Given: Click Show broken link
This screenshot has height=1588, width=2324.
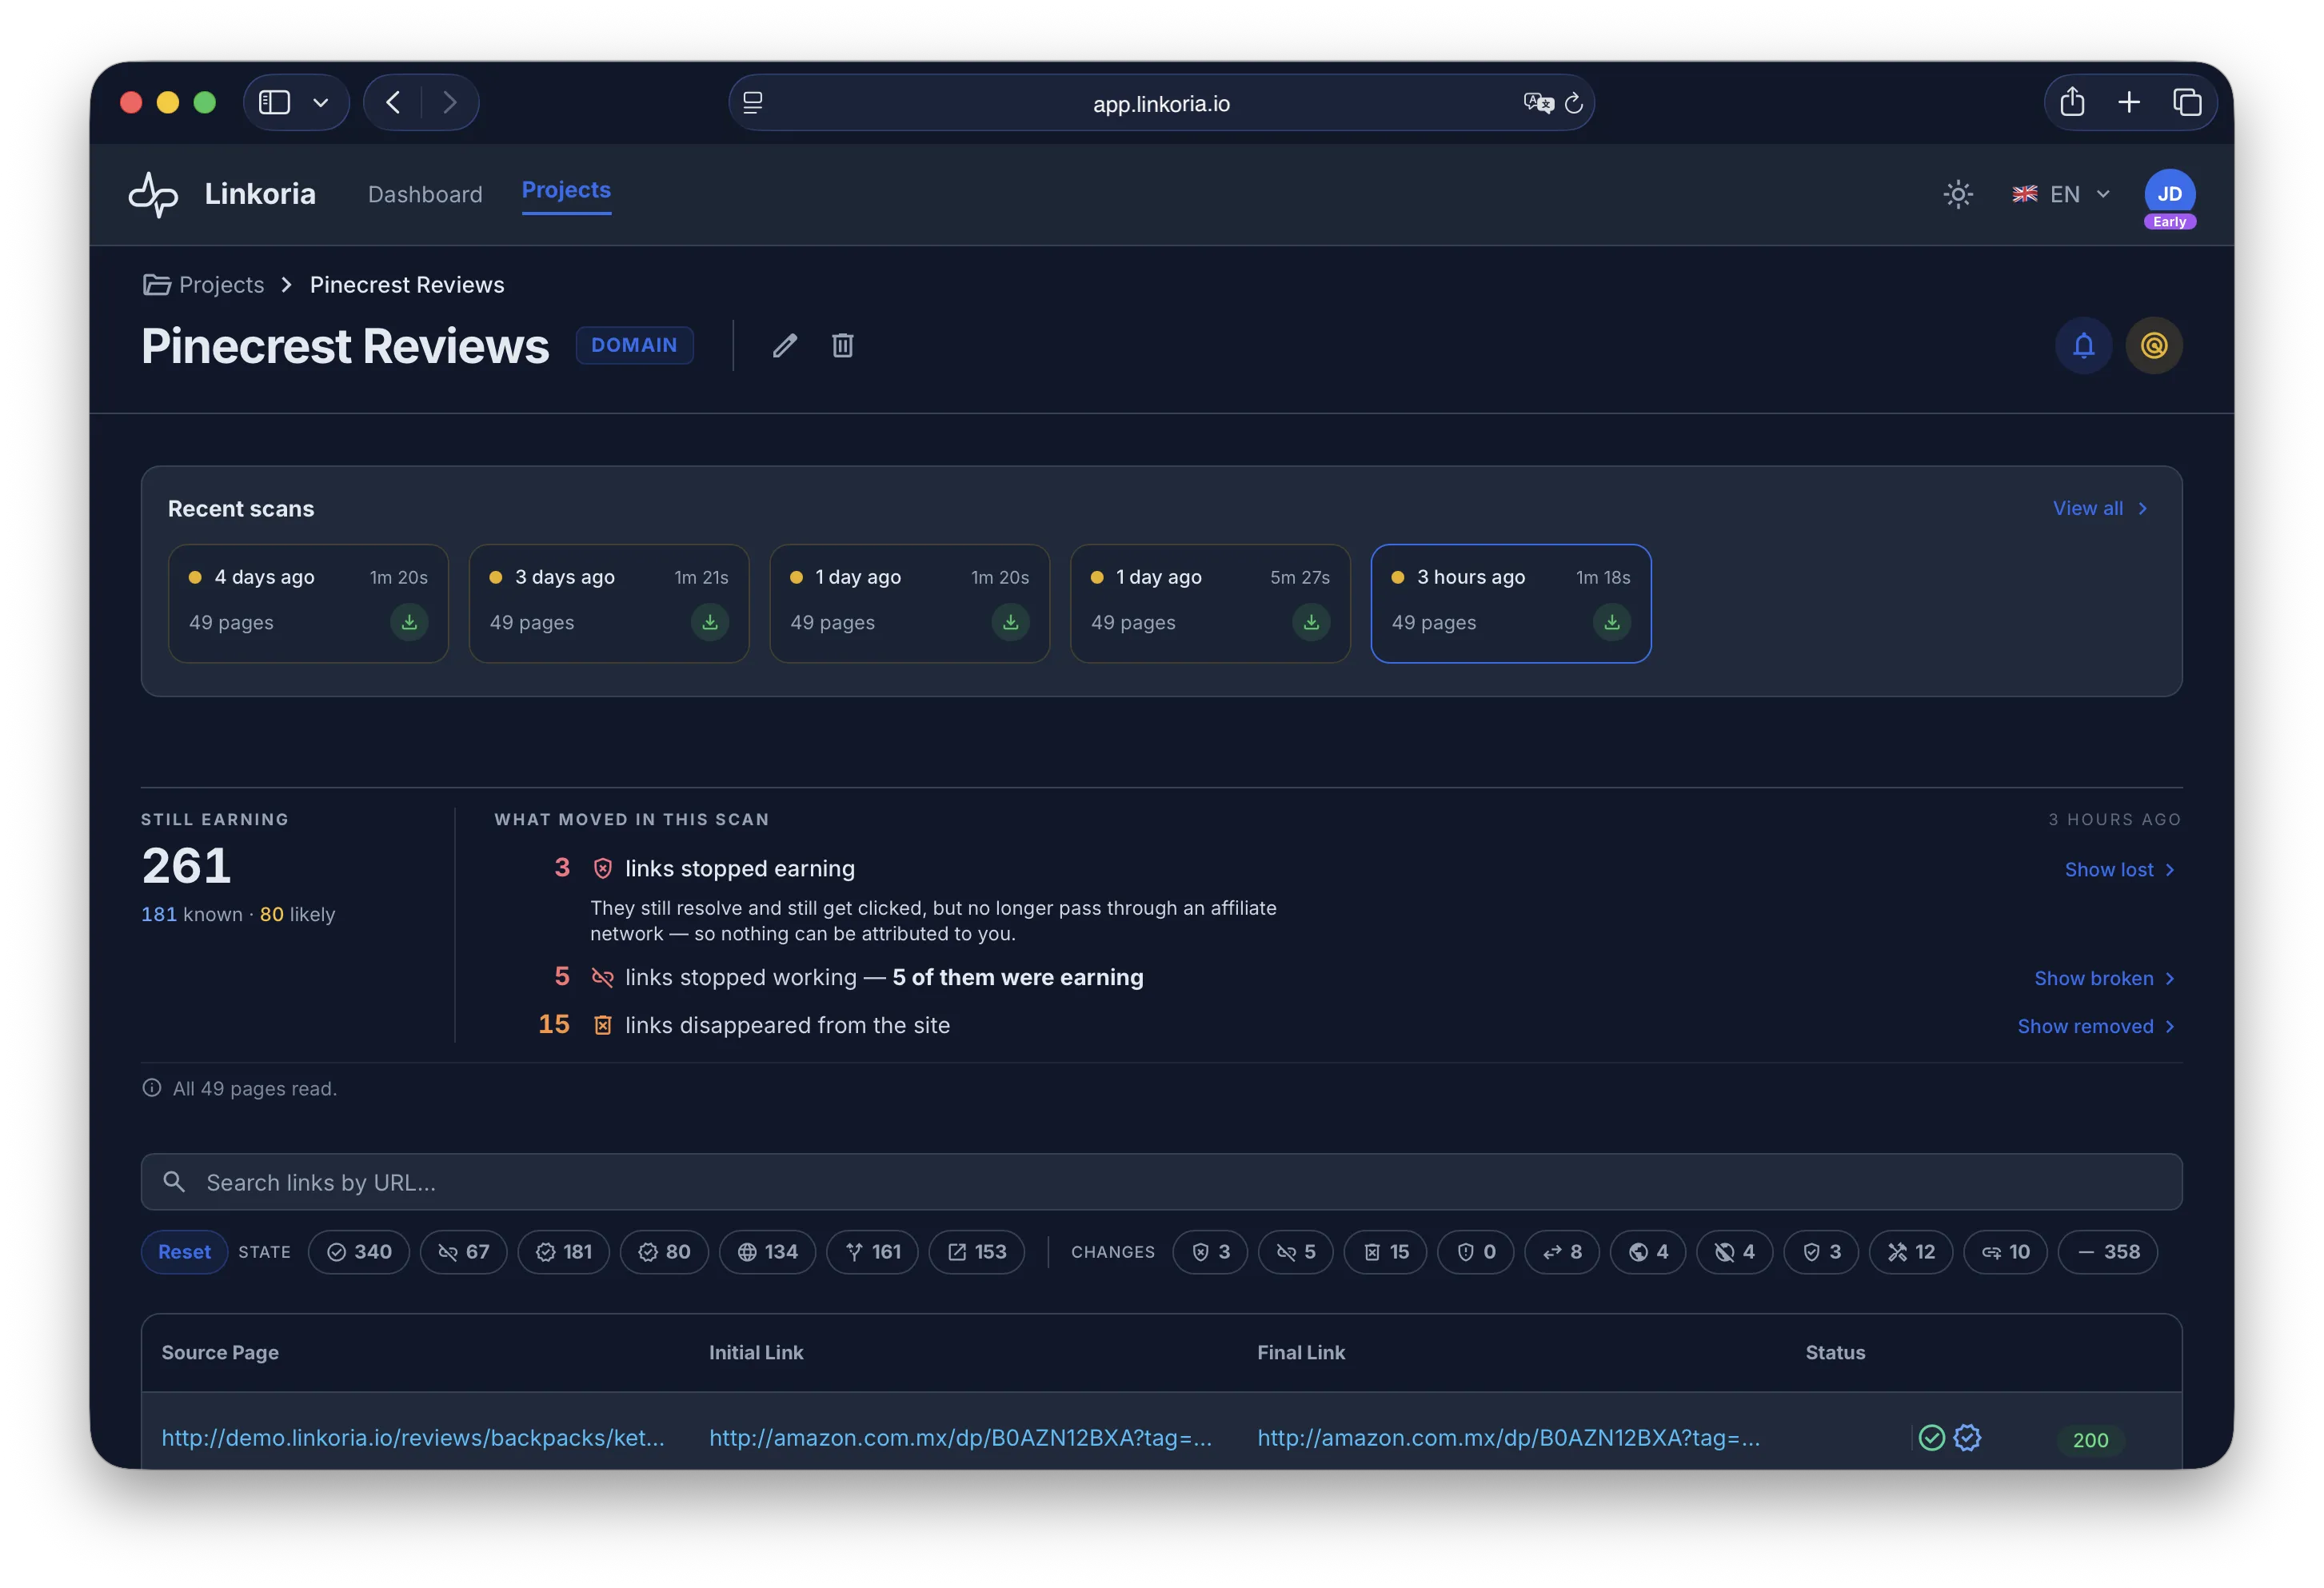Looking at the screenshot, I should coord(2105,978).
